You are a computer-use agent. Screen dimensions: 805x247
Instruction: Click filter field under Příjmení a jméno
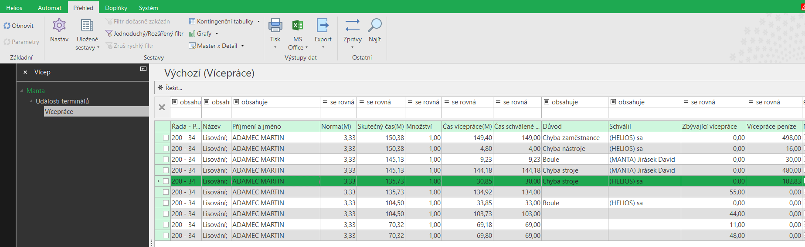click(x=275, y=113)
